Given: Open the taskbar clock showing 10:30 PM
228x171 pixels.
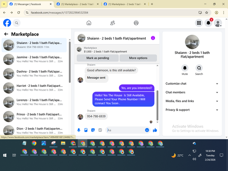Looking at the screenshot, I should click(x=210, y=155).
